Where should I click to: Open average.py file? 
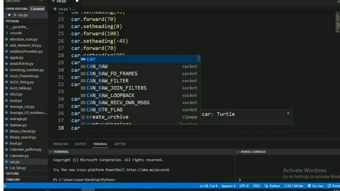tap(18, 119)
